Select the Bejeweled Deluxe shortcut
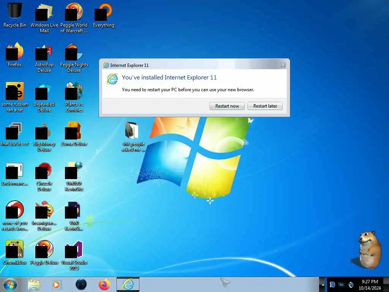 44,97
